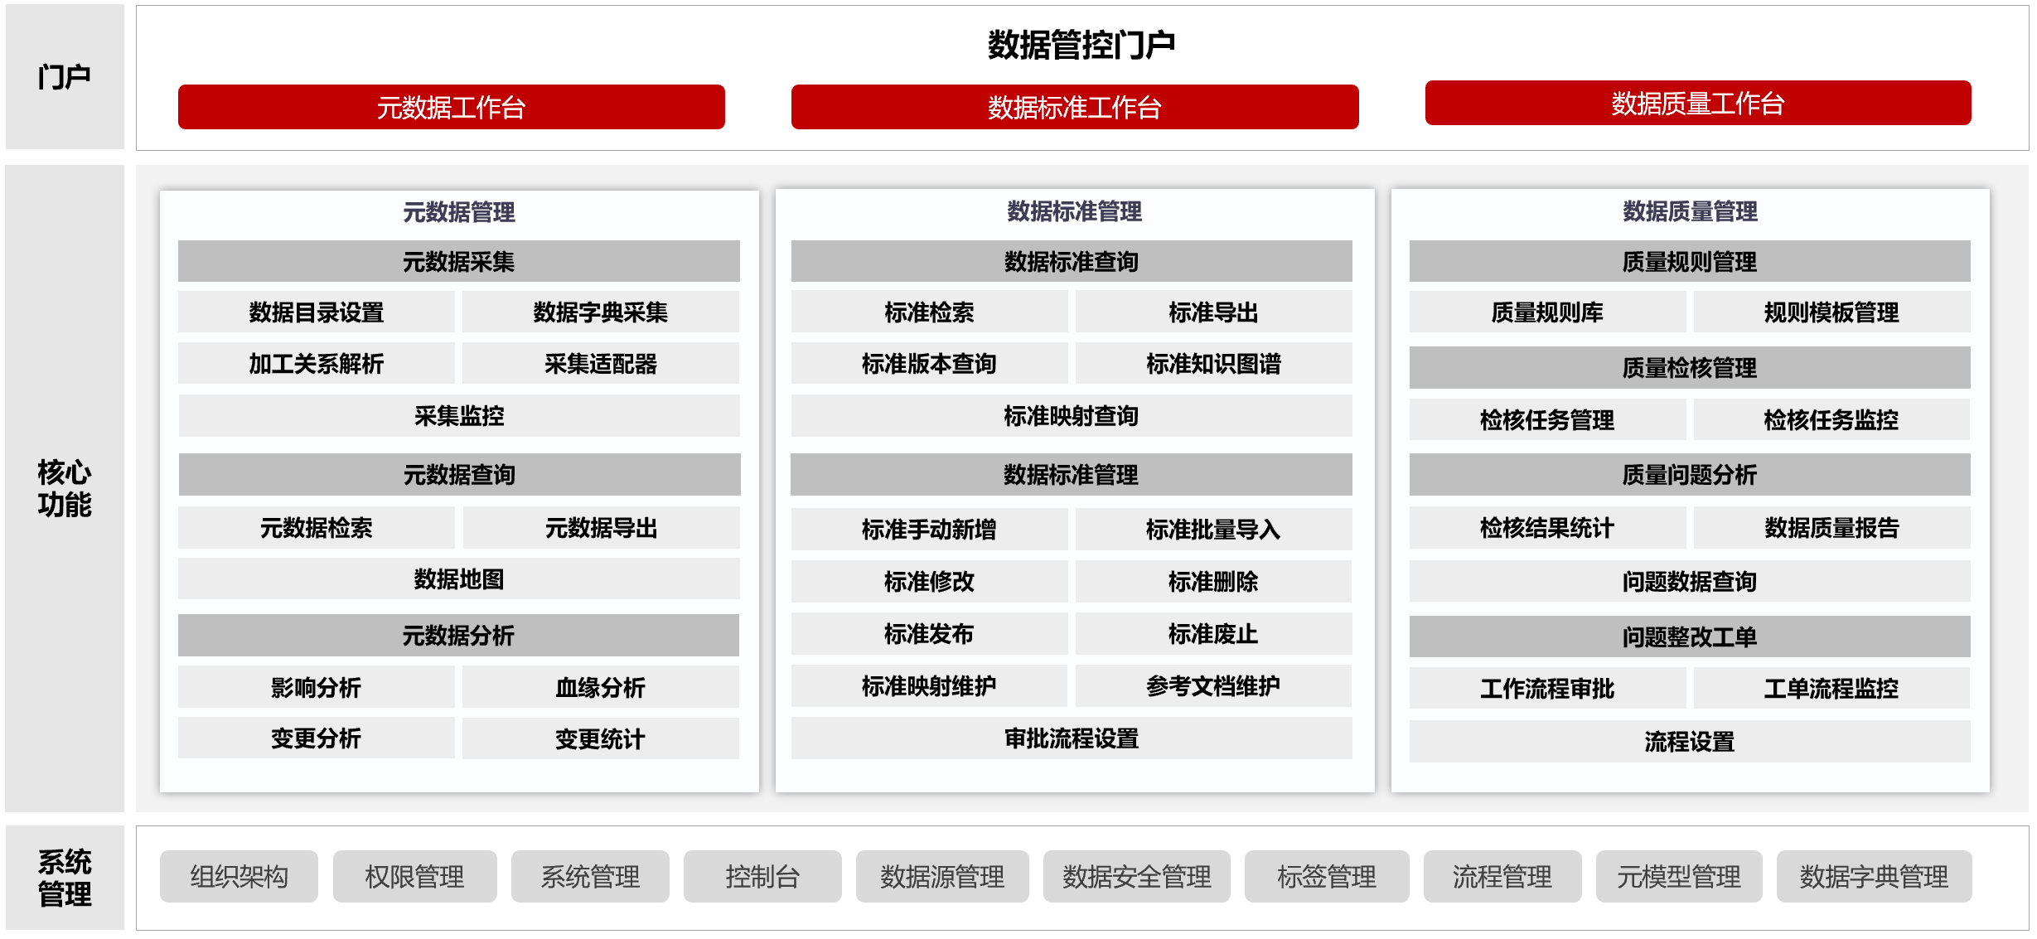Screen dimensions: 2037x939
Task: Click the 审批流程设置 cell
Action: pos(1072,738)
